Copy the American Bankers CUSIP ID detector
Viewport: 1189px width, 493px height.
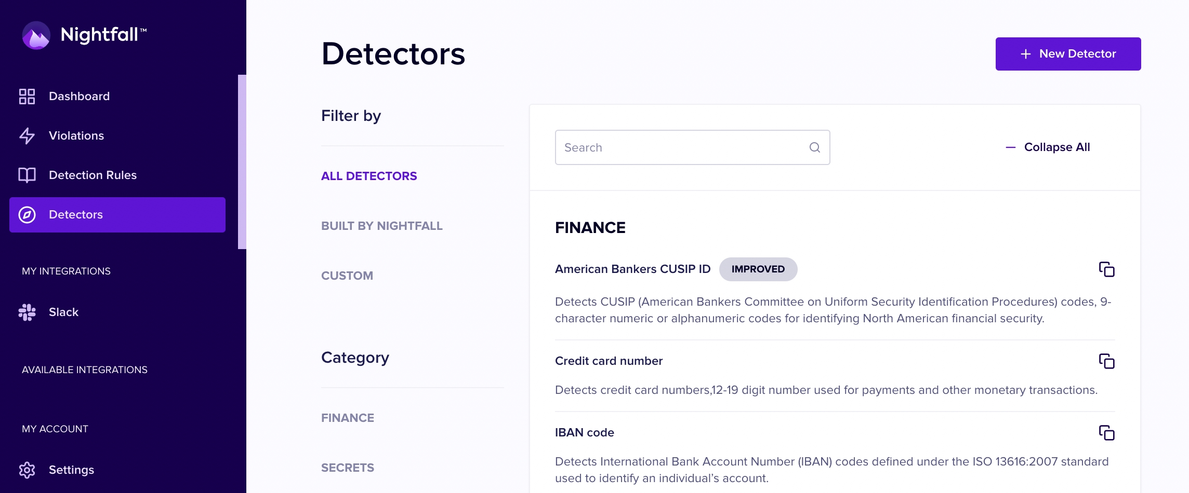click(1106, 270)
